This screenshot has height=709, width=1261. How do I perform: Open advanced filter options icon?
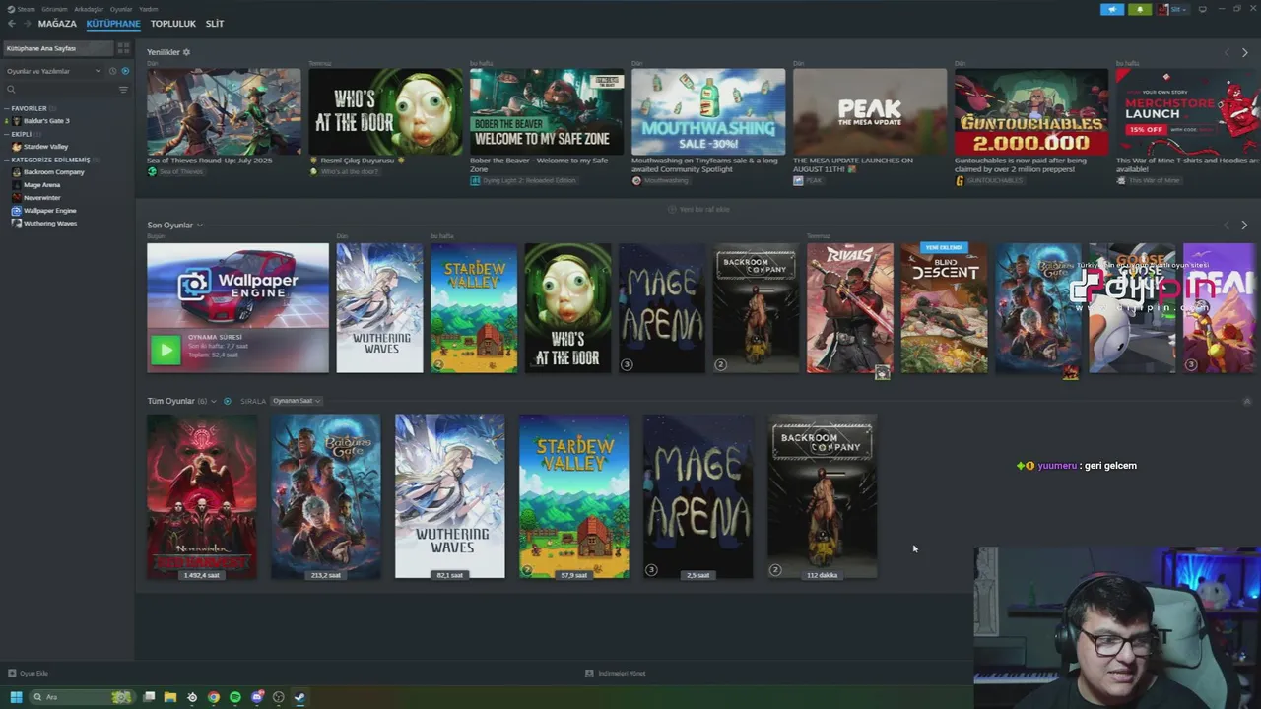coord(123,90)
